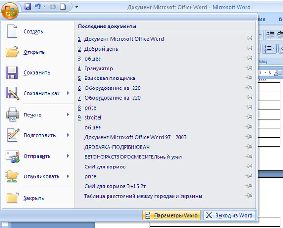Click the Выход из Word button
Image resolution: width=283 pixels, height=228 pixels.
230,215
